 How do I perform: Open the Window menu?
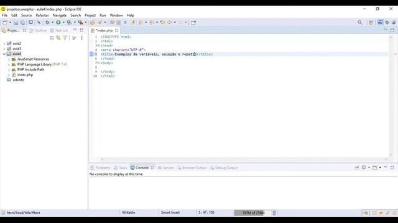[116, 15]
